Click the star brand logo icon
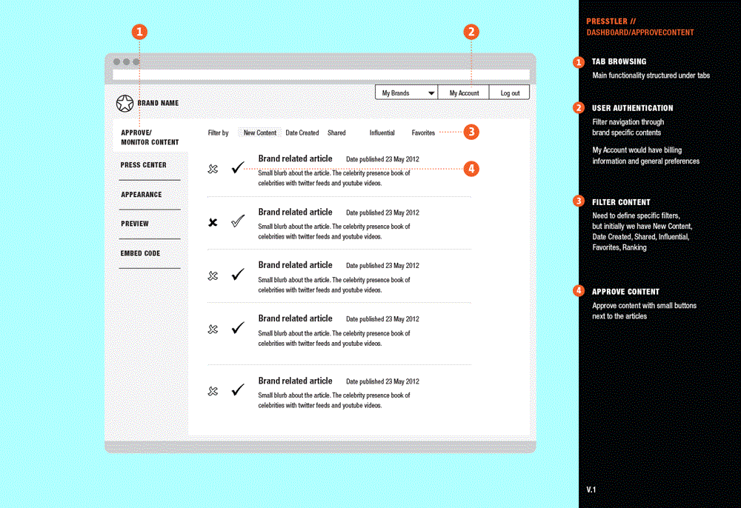The image size is (741, 508). pyautogui.click(x=124, y=104)
